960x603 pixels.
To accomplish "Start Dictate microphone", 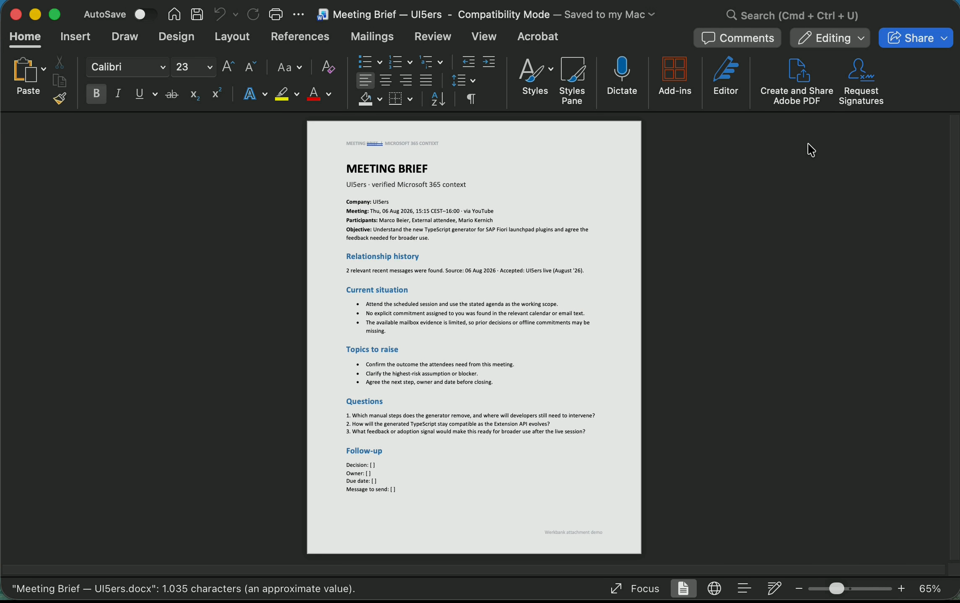I will pos(622,76).
